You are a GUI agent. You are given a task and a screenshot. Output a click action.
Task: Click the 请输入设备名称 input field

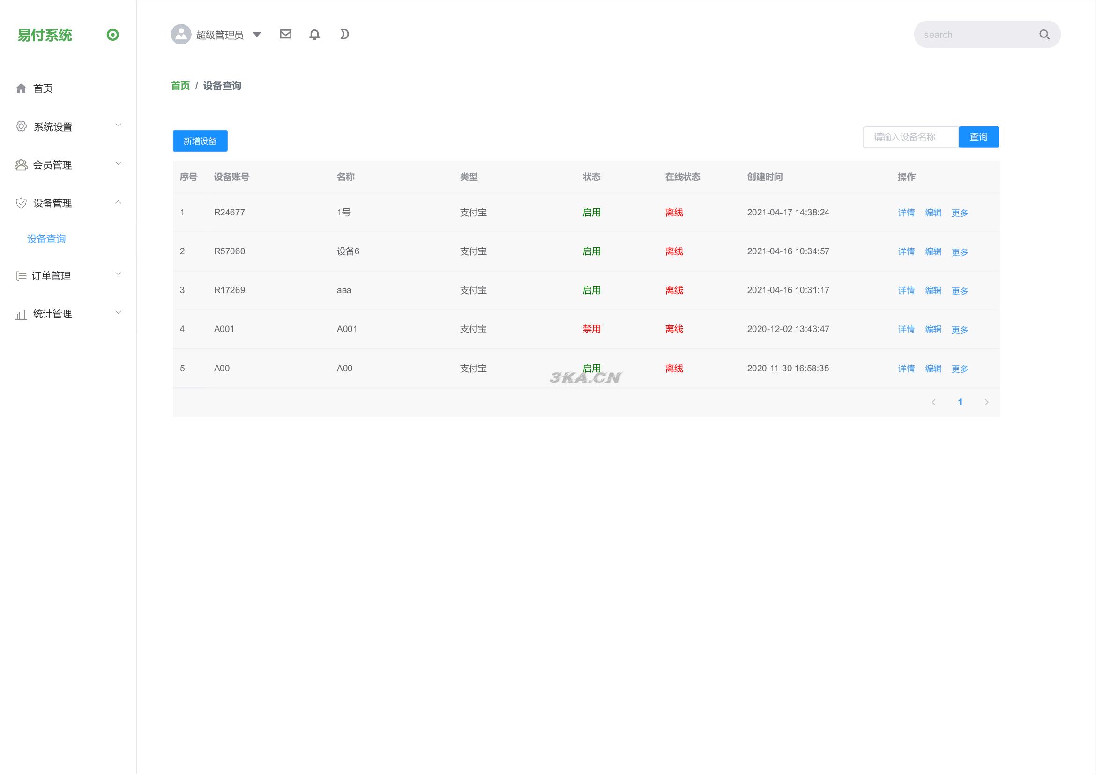(910, 137)
